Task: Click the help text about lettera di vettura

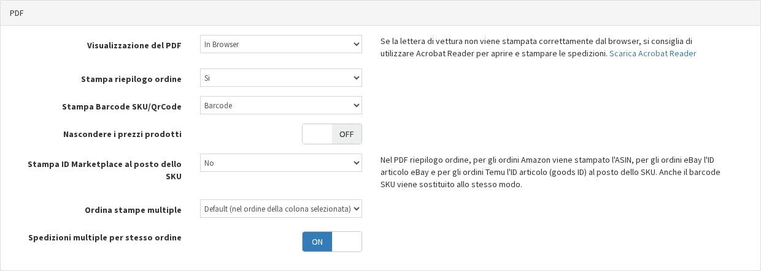Action: pyautogui.click(x=538, y=47)
